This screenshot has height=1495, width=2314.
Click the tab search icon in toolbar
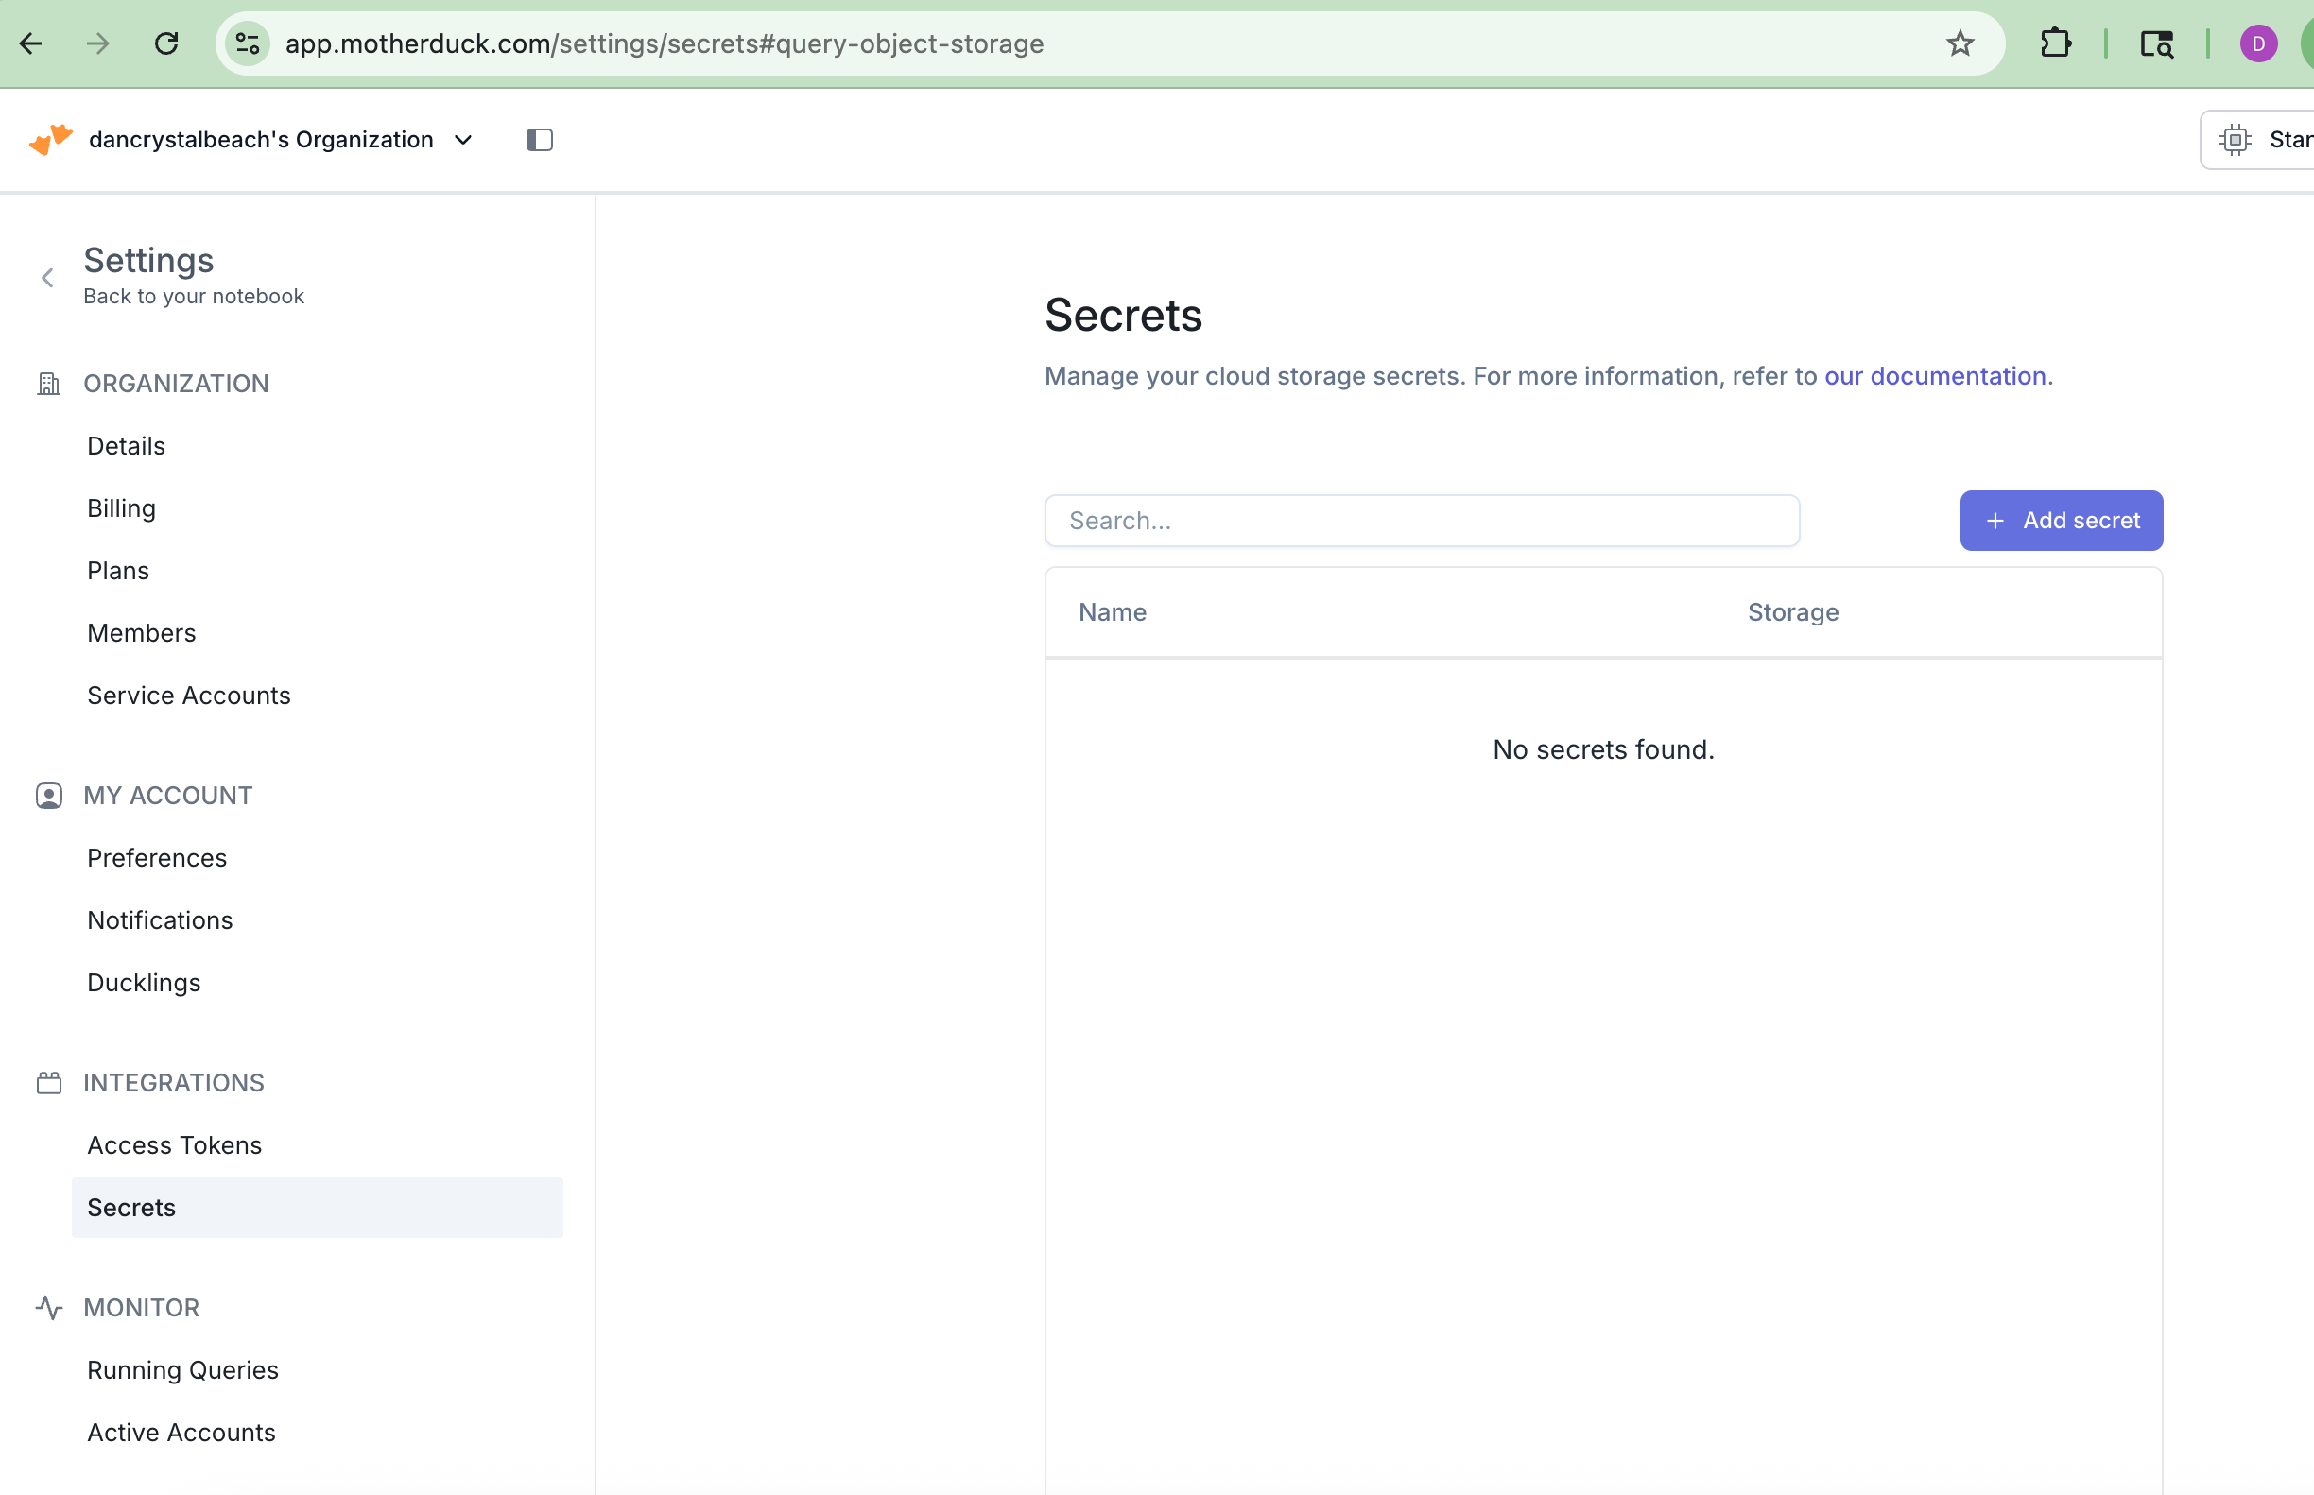coord(2156,43)
